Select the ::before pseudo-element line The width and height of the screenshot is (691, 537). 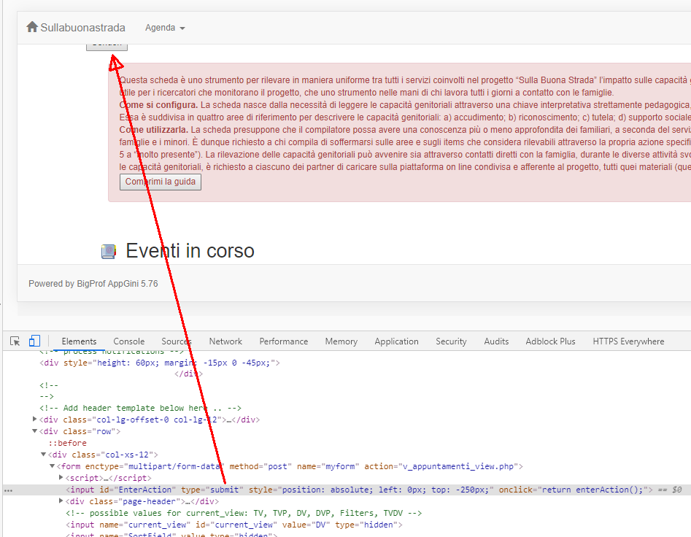click(67, 443)
